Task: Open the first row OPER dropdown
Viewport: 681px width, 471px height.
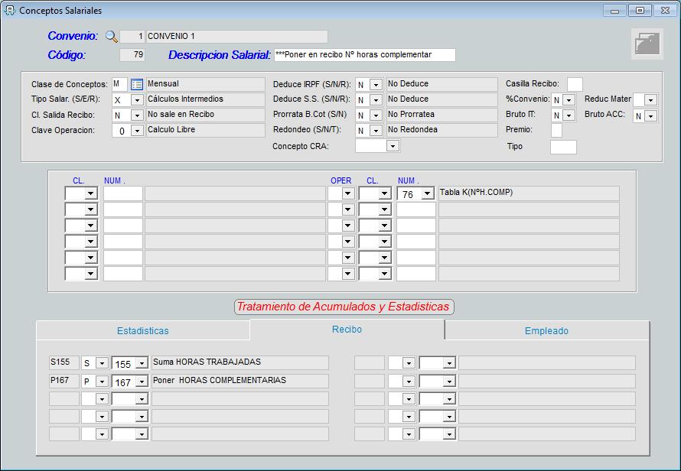Action: click(x=348, y=193)
